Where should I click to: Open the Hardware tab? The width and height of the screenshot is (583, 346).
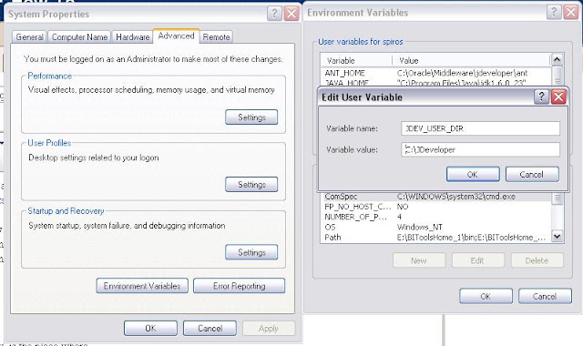point(132,36)
